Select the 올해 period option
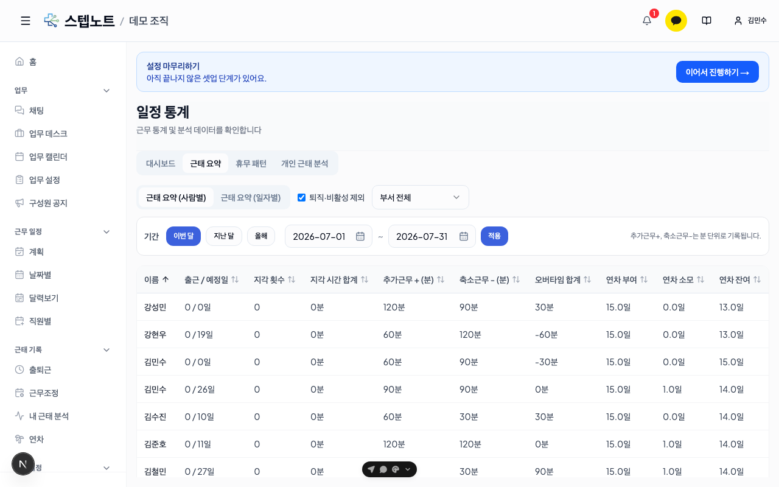This screenshot has width=779, height=487. tap(261, 236)
